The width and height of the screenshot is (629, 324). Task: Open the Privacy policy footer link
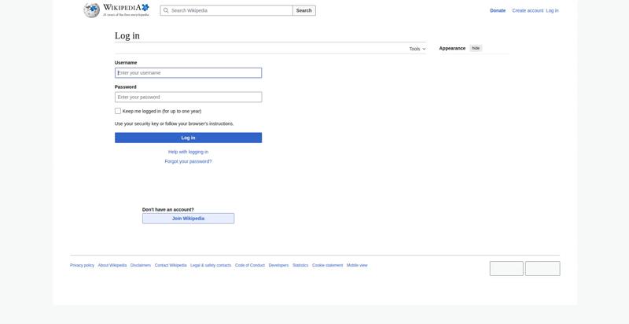point(82,265)
